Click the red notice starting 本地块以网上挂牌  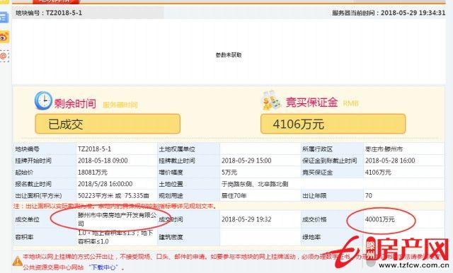point(231,262)
